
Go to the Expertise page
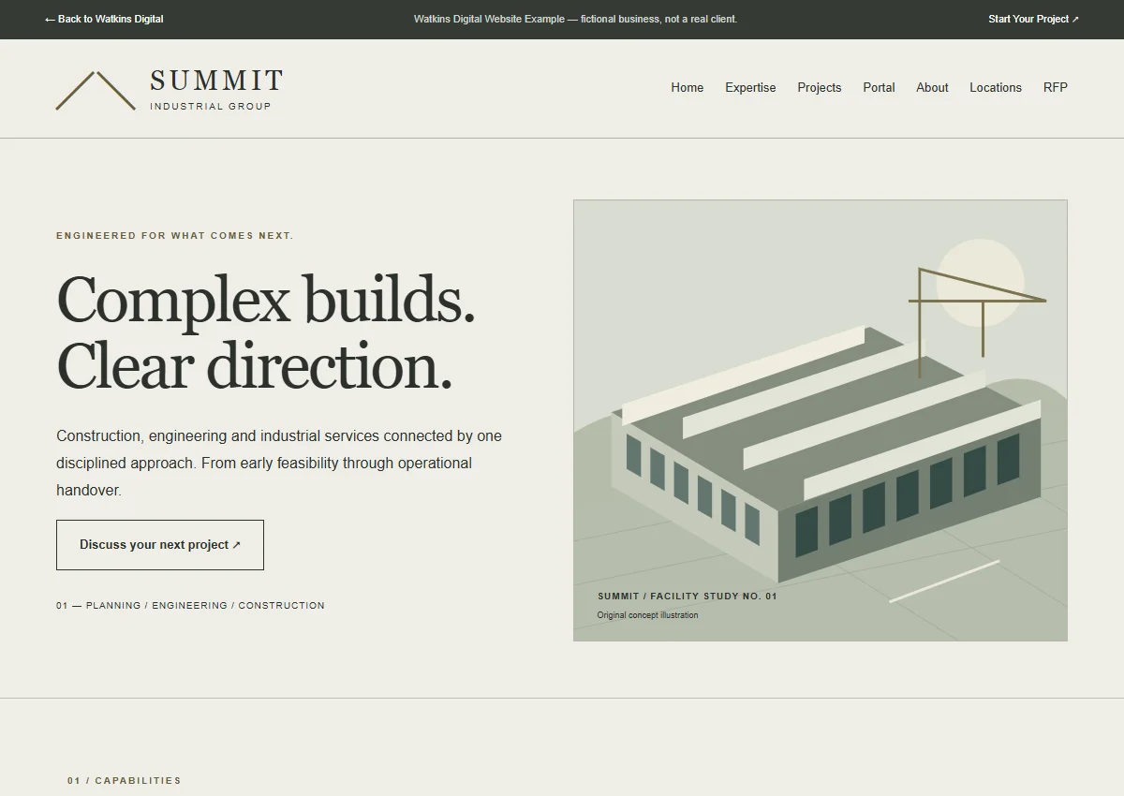tap(750, 87)
